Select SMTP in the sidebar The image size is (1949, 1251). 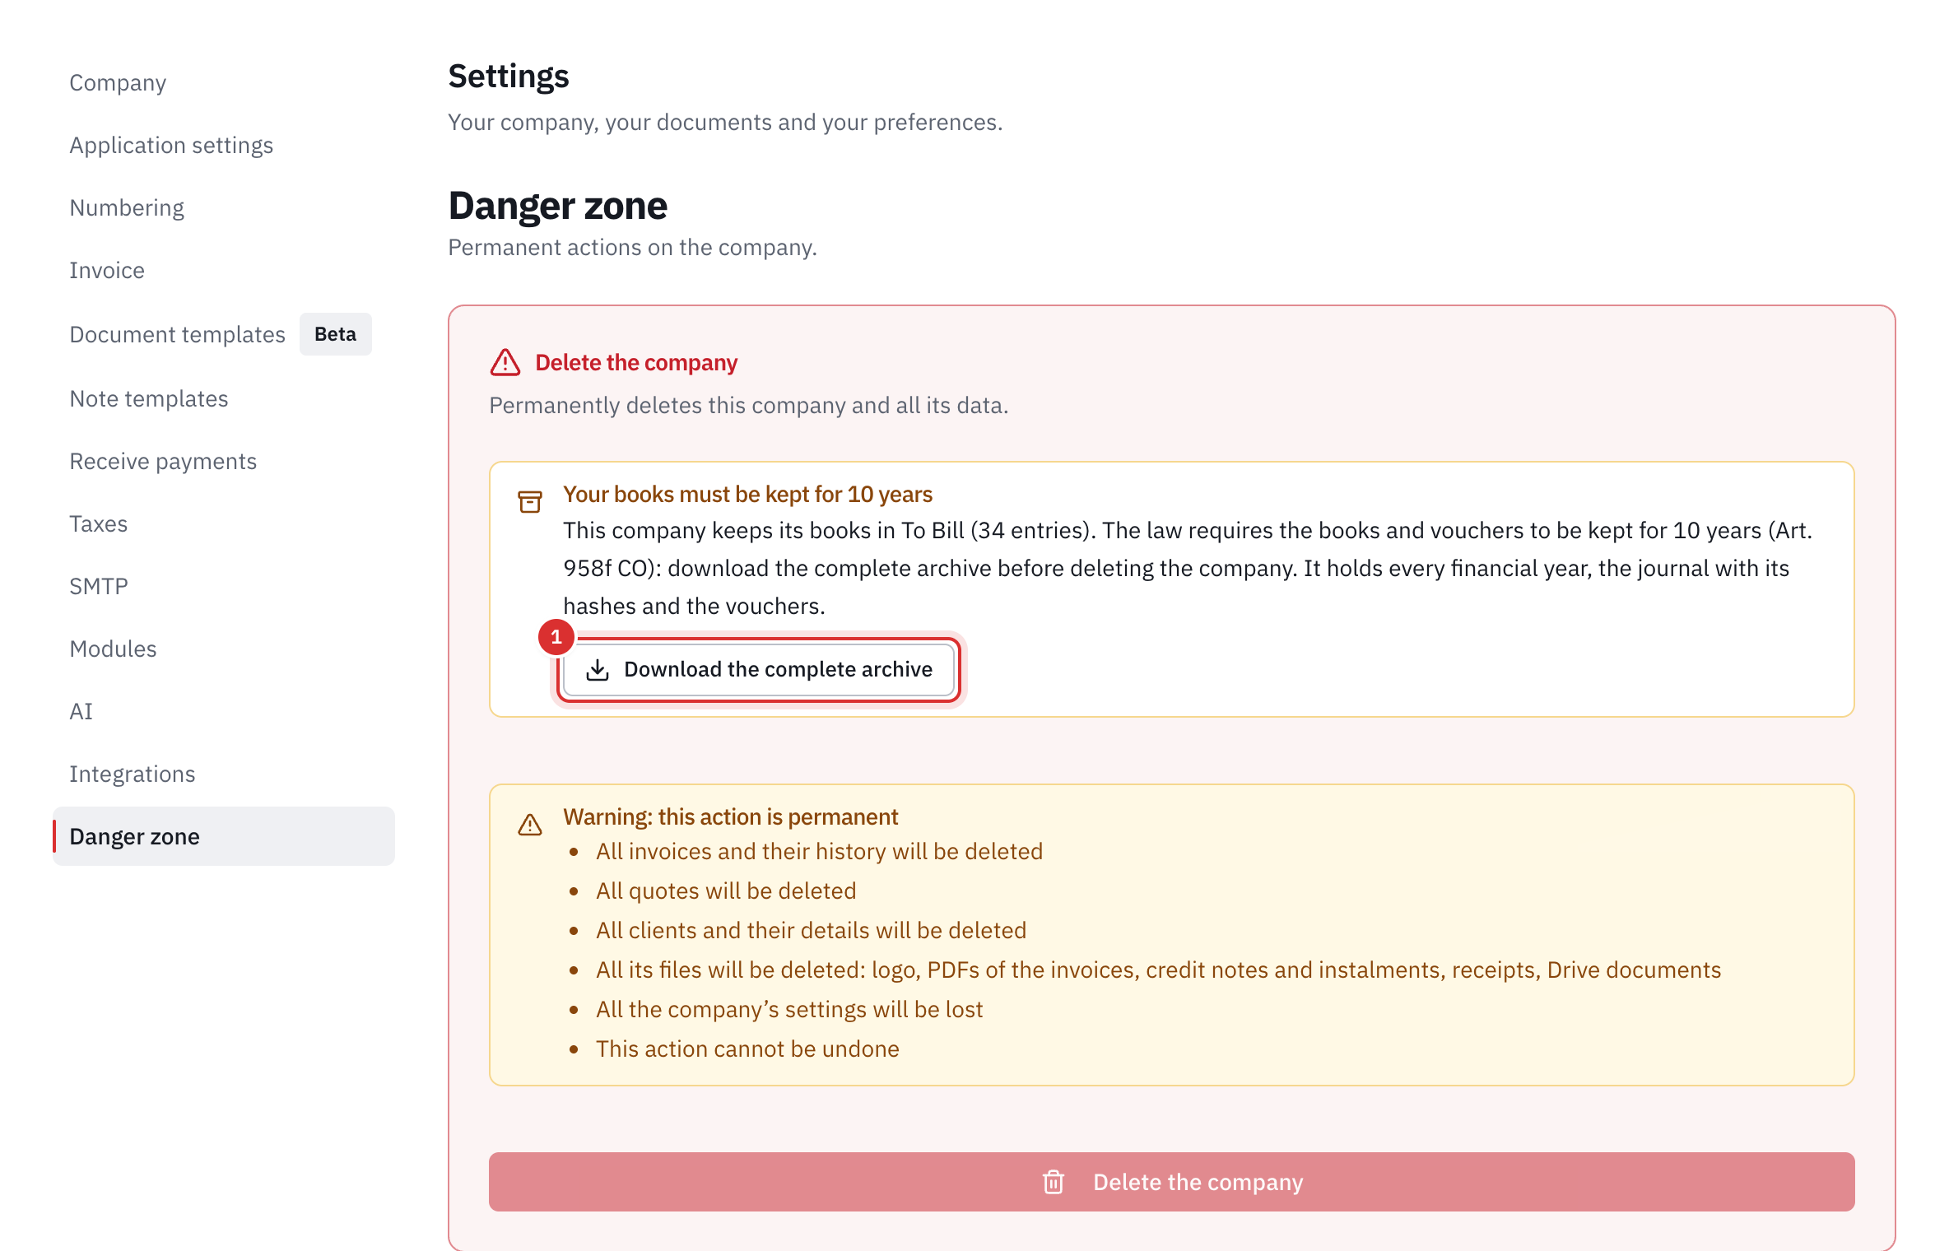(x=99, y=586)
